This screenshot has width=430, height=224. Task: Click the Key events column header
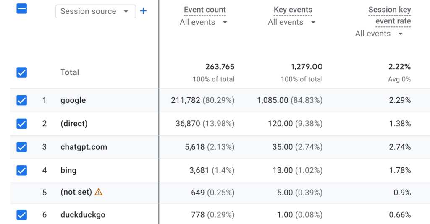(293, 10)
